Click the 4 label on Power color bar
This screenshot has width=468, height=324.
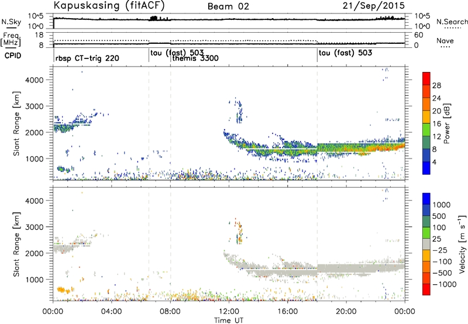434,163
